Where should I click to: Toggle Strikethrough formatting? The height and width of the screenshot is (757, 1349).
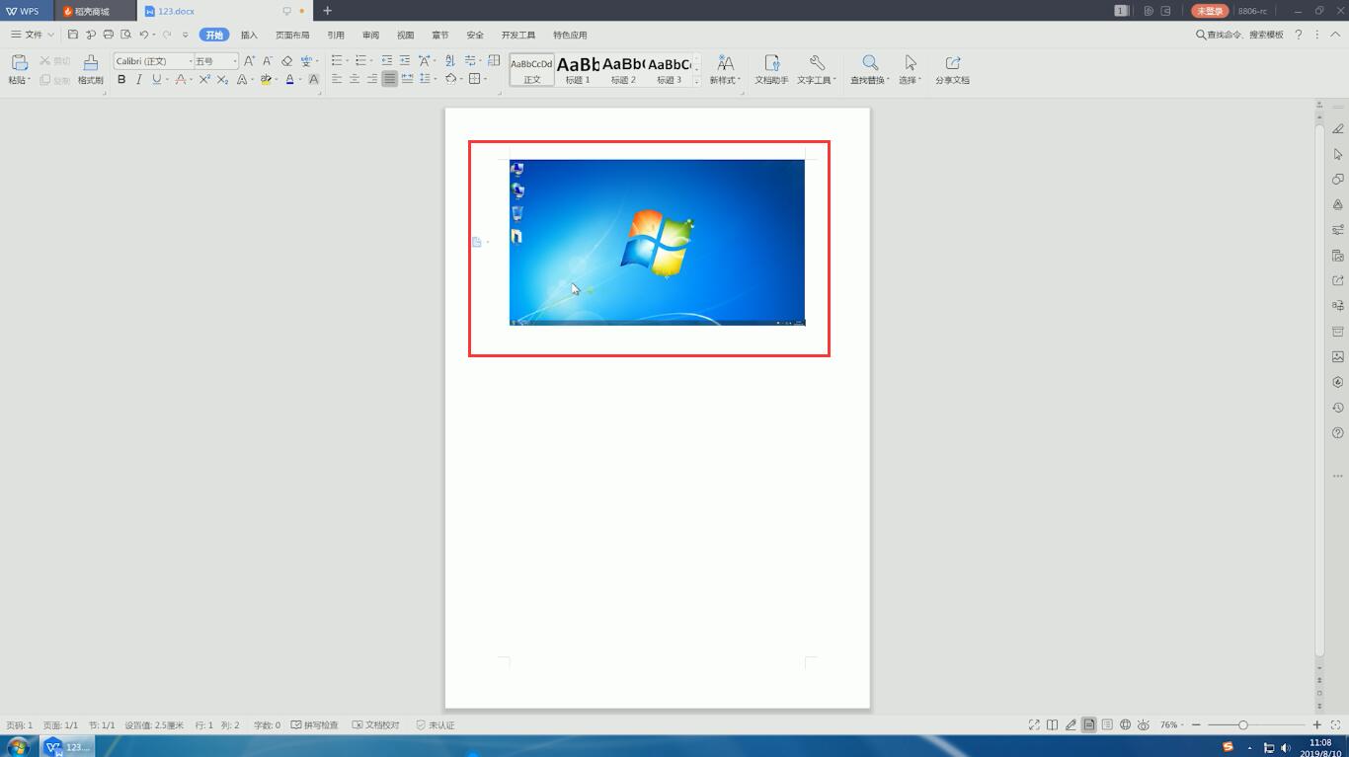180,80
